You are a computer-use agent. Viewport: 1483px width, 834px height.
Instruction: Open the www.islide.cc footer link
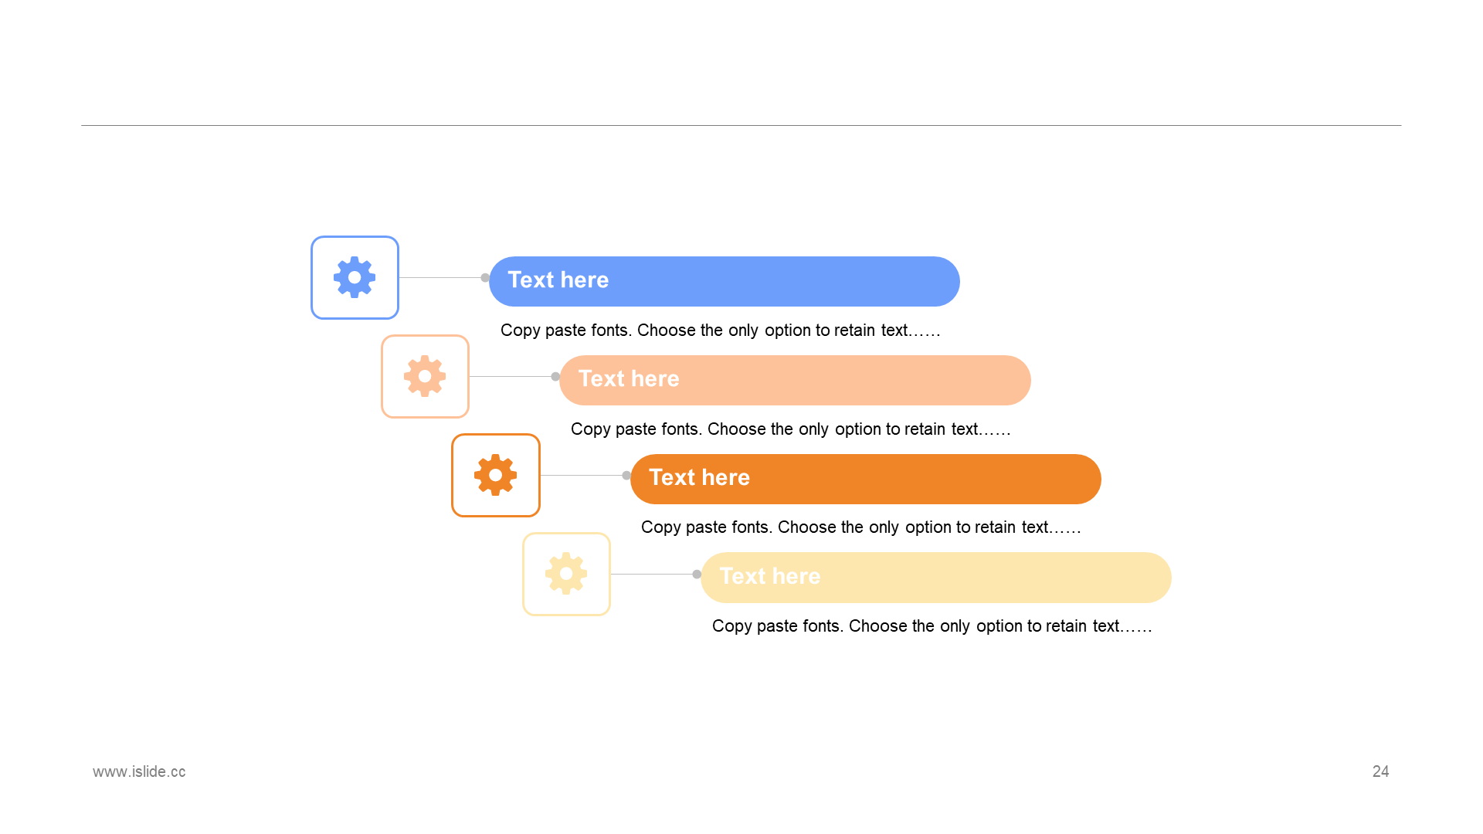[139, 771]
